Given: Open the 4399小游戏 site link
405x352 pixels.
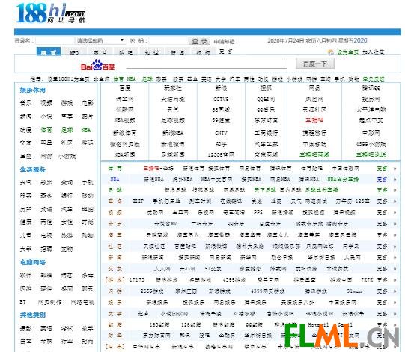Looking at the screenshot, I should click(371, 144).
